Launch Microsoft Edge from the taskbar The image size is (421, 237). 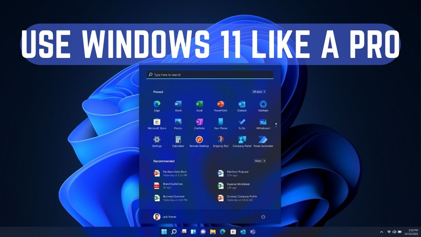click(x=223, y=231)
